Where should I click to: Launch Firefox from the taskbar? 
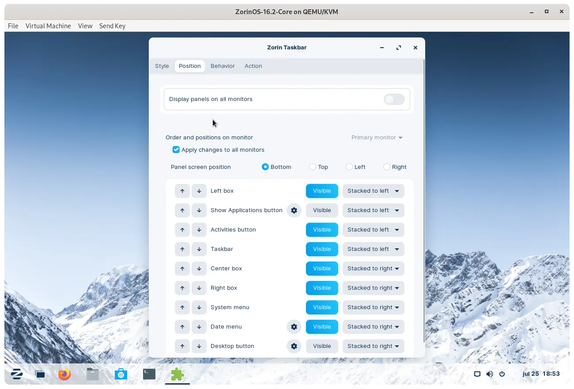[x=64, y=374]
